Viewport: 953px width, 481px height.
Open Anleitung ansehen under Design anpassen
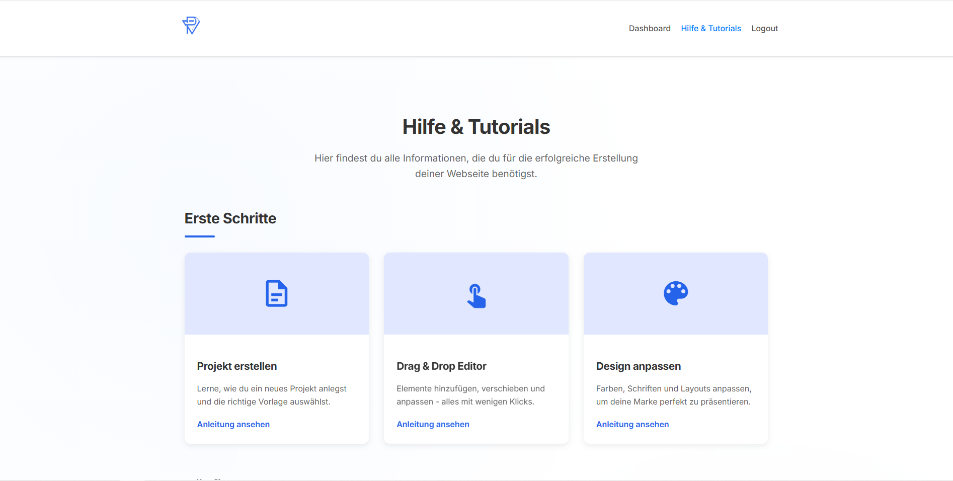pyautogui.click(x=632, y=424)
